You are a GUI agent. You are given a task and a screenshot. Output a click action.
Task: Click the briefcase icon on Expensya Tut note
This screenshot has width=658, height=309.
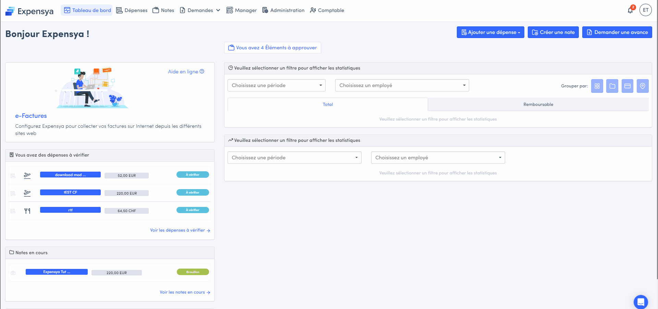pos(13,273)
